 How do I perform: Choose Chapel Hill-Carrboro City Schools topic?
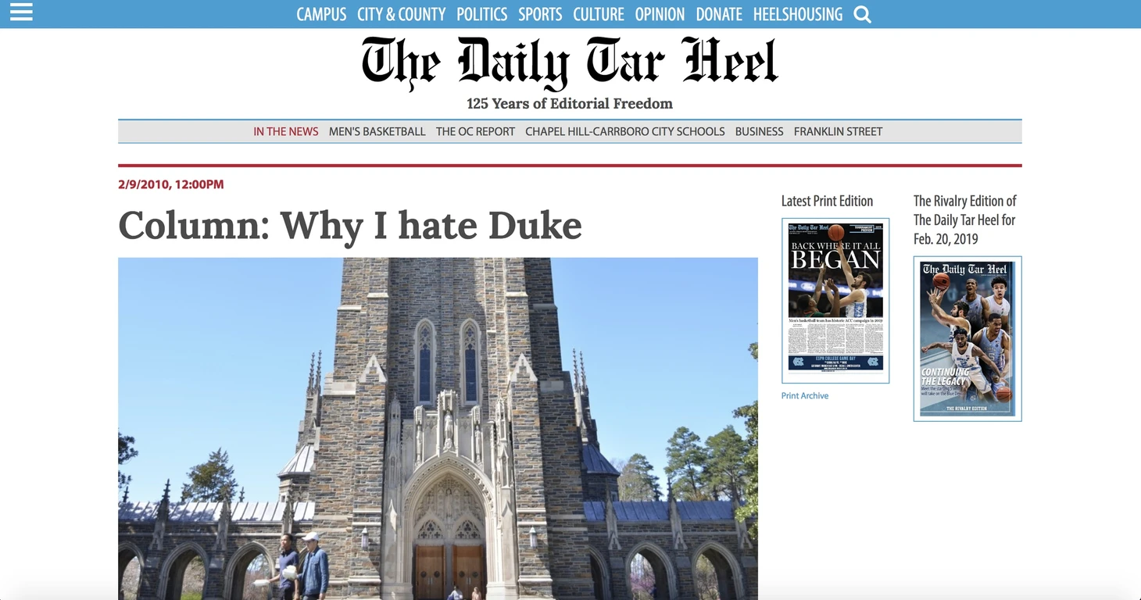(x=625, y=131)
